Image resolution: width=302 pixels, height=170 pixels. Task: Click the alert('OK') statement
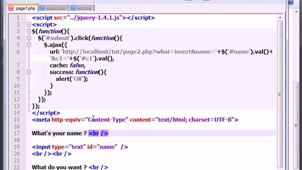(x=72, y=79)
